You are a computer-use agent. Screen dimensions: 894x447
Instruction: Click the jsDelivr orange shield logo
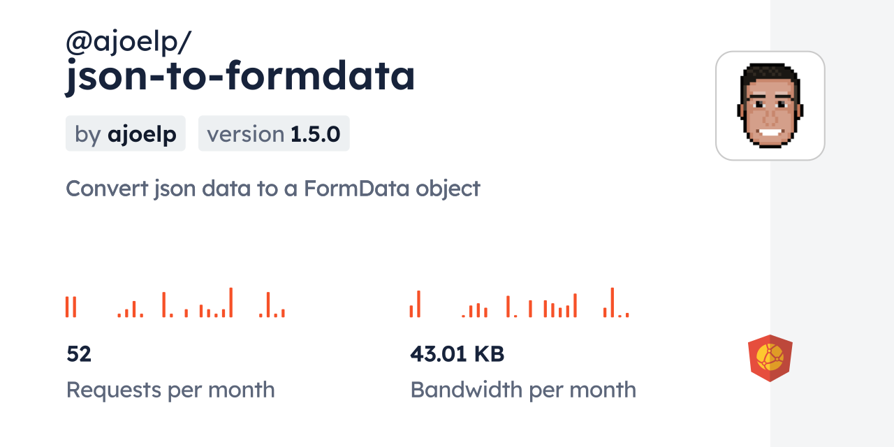[770, 358]
